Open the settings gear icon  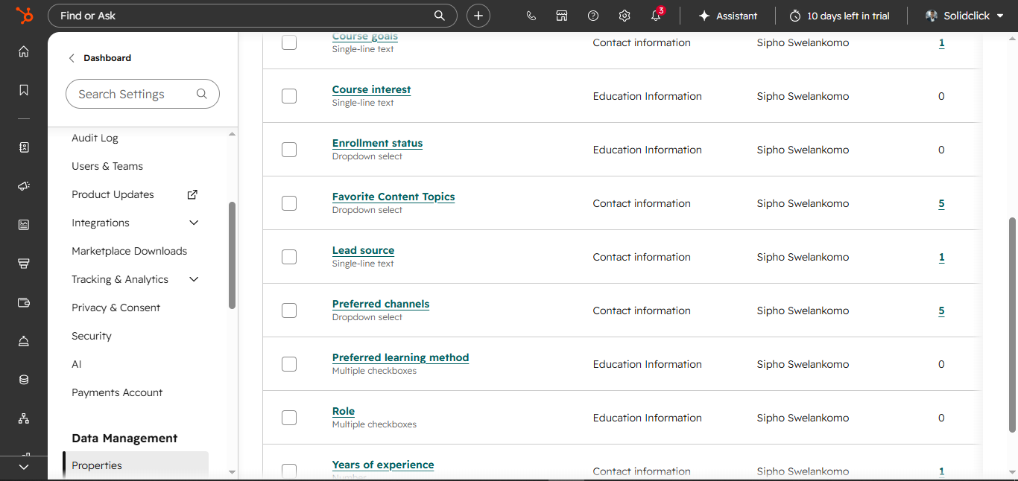(625, 16)
